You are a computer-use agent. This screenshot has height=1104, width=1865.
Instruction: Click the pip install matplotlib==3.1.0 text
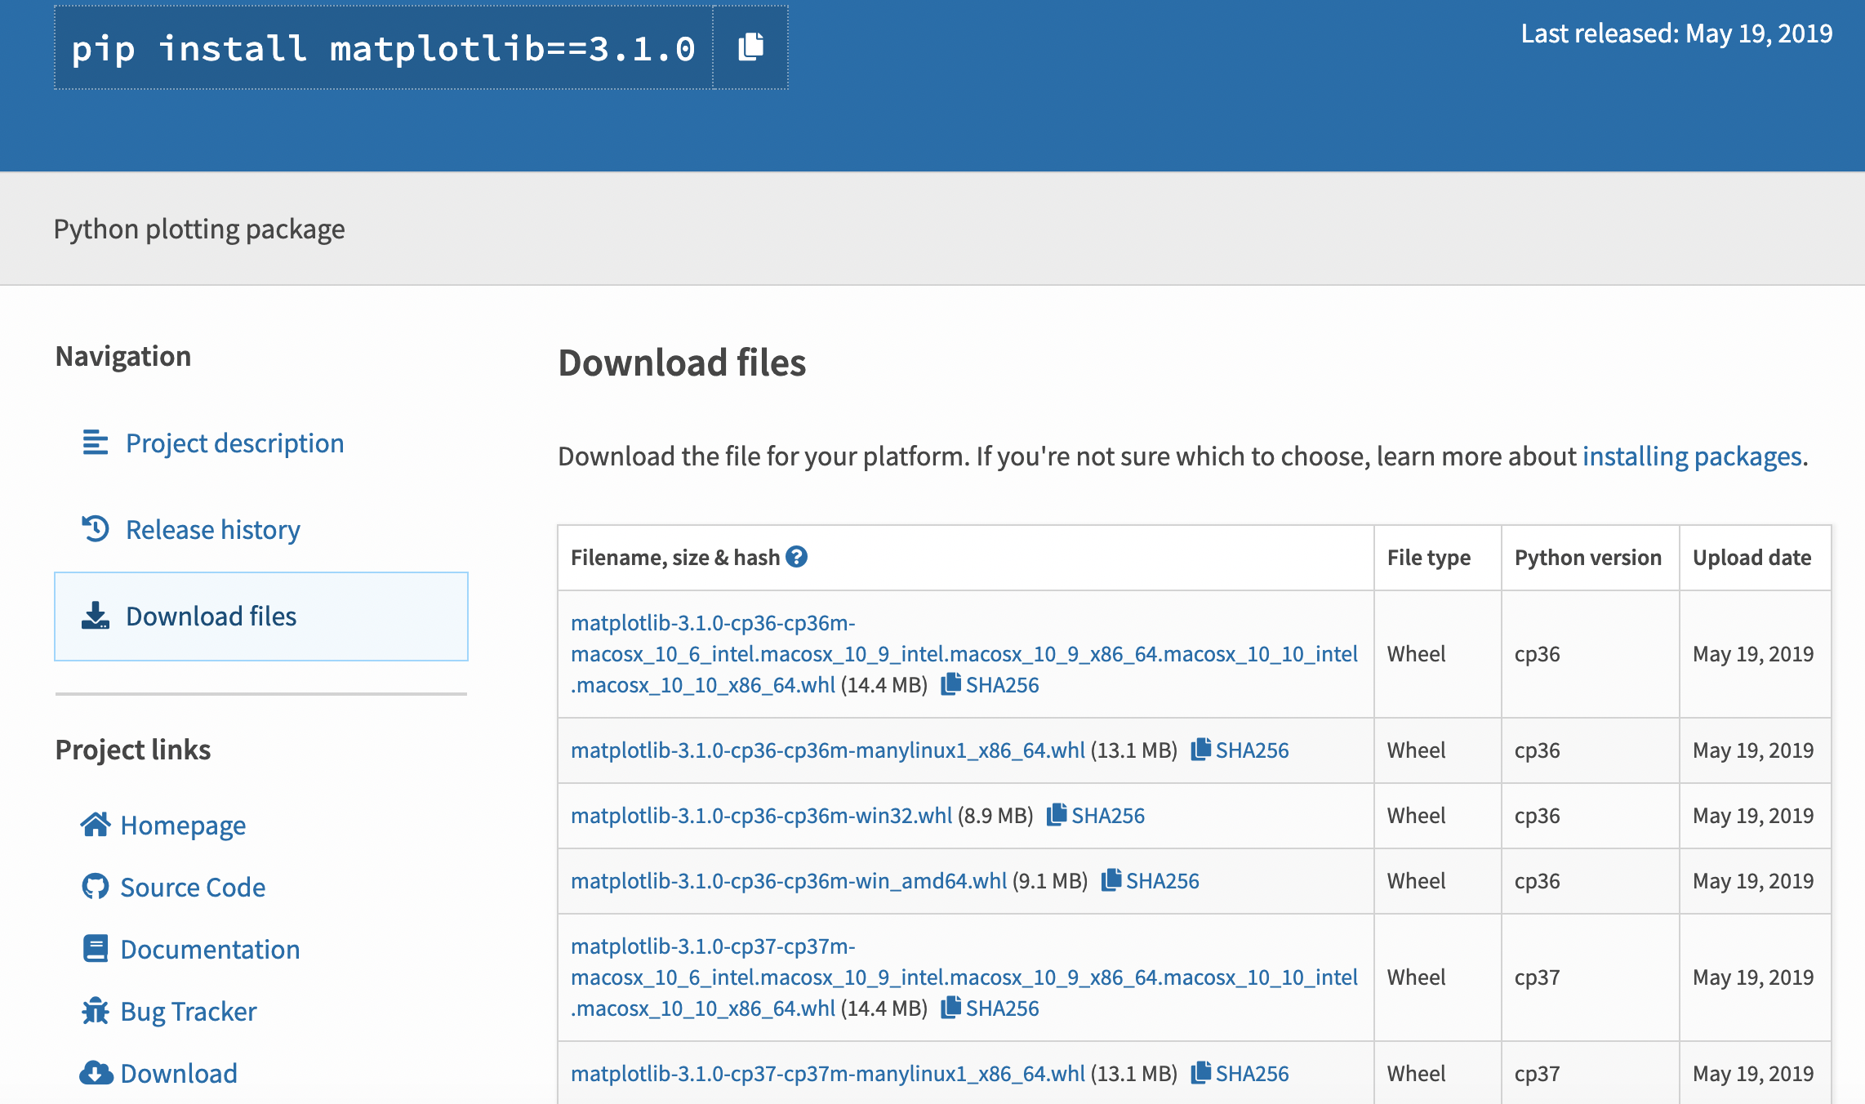tap(383, 49)
